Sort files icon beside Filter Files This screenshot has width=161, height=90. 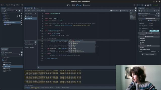[x=22, y=55]
